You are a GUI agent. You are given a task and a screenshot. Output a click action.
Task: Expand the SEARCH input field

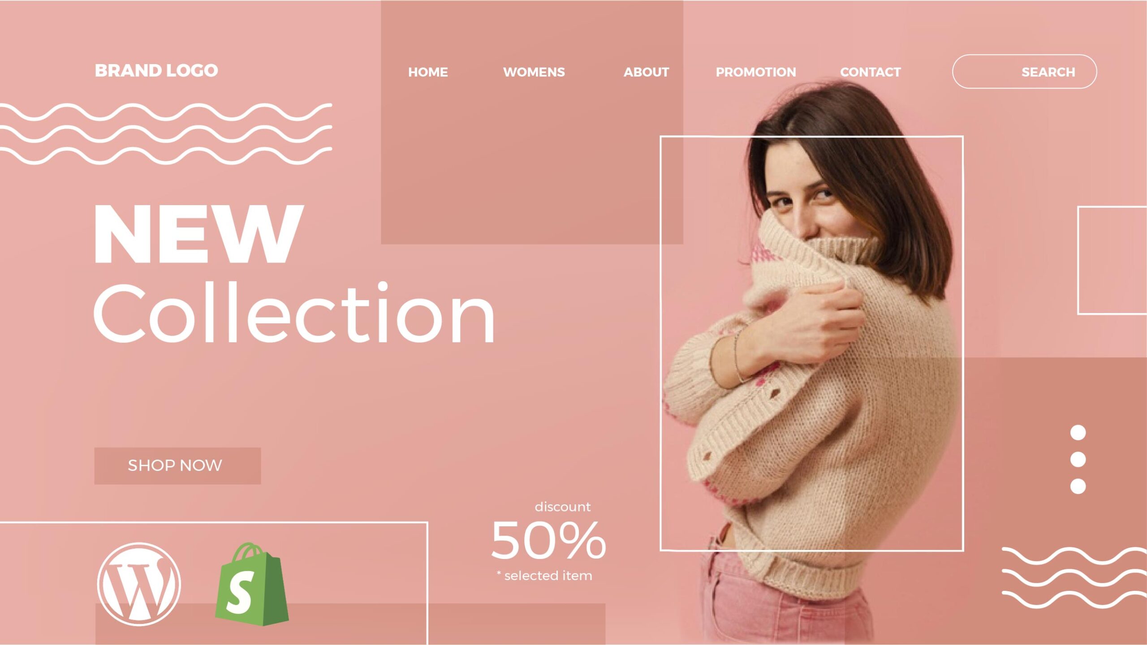coord(1024,72)
